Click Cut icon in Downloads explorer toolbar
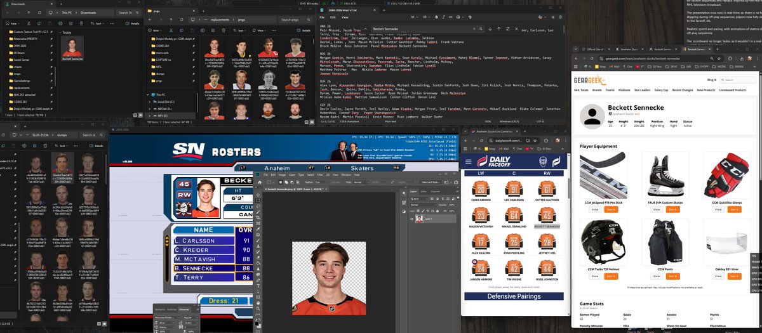This screenshot has height=333, width=762. pyautogui.click(x=29, y=23)
